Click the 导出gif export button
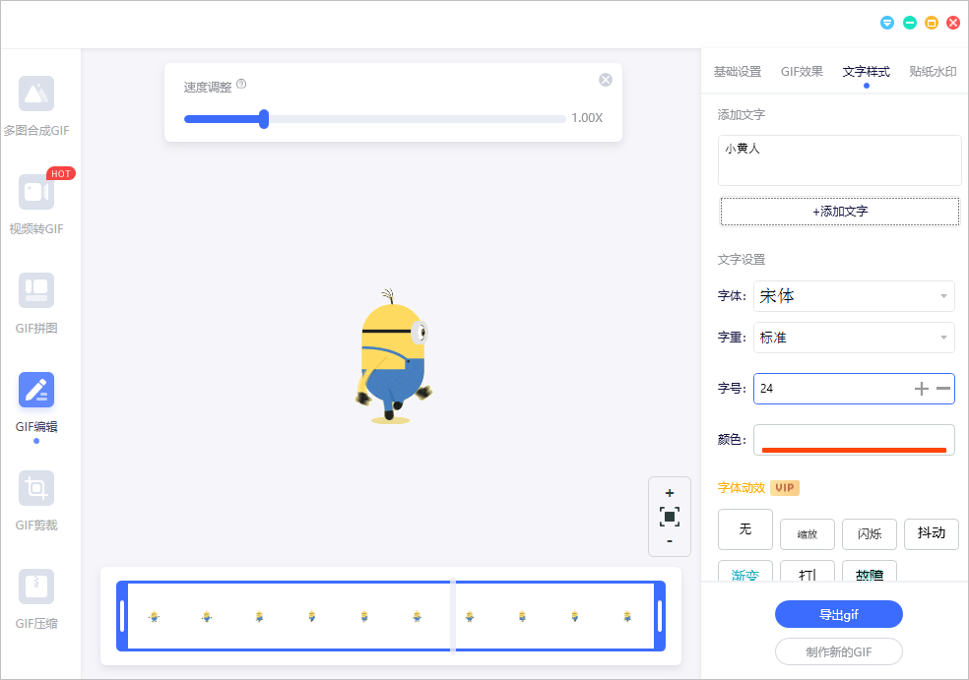 tap(839, 614)
